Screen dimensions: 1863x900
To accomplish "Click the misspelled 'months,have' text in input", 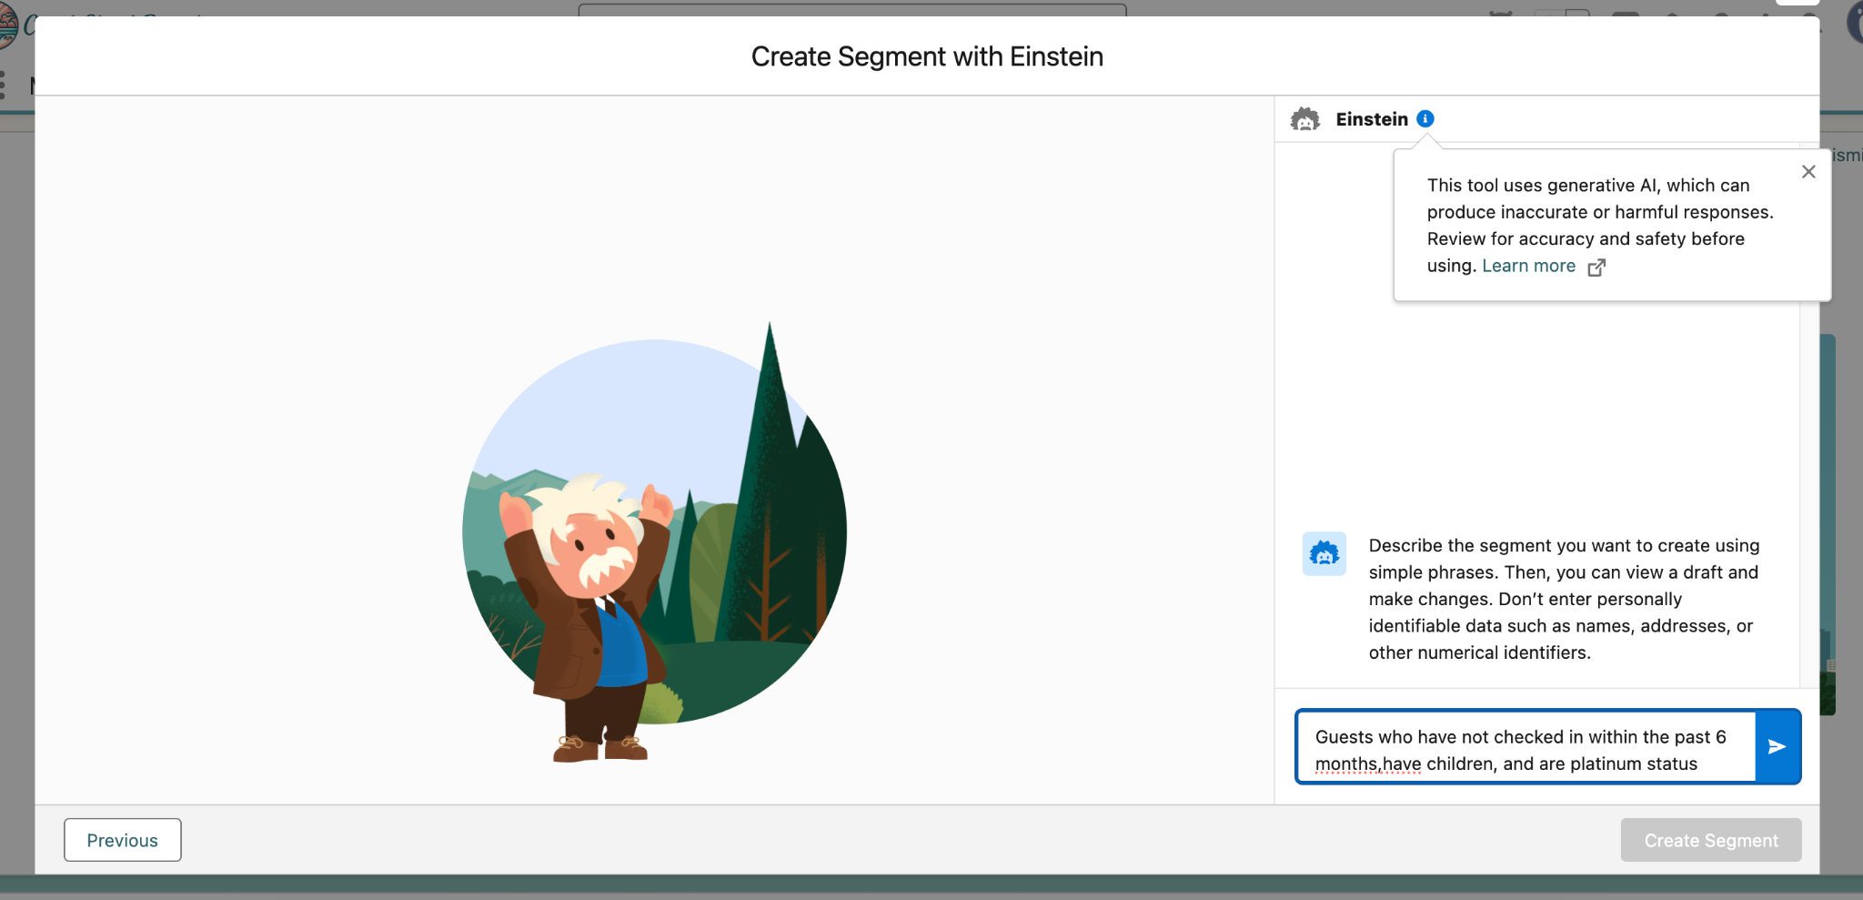I will pyautogui.click(x=1367, y=764).
